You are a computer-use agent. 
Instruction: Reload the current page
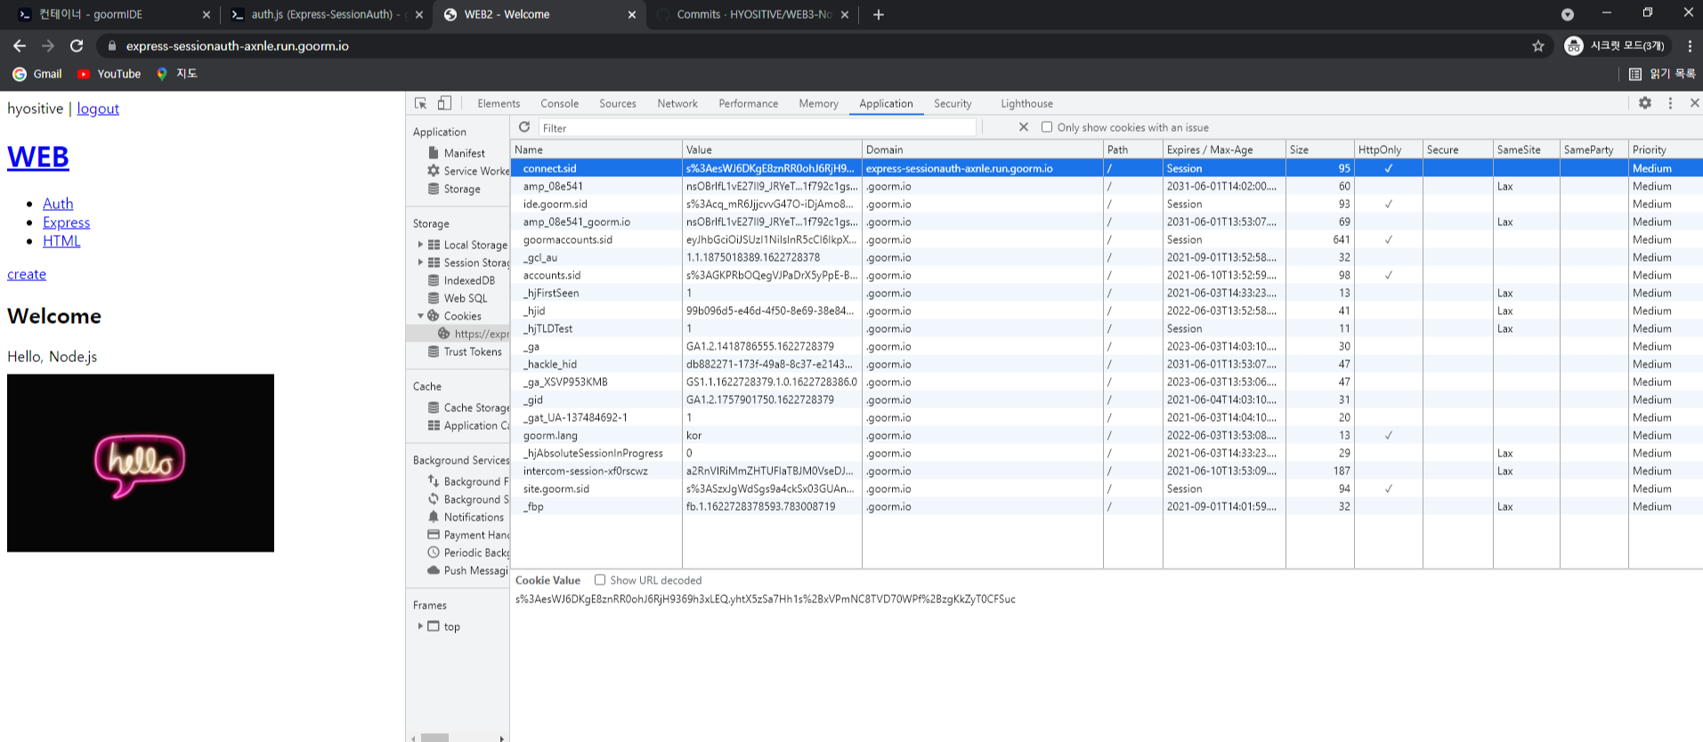77,45
